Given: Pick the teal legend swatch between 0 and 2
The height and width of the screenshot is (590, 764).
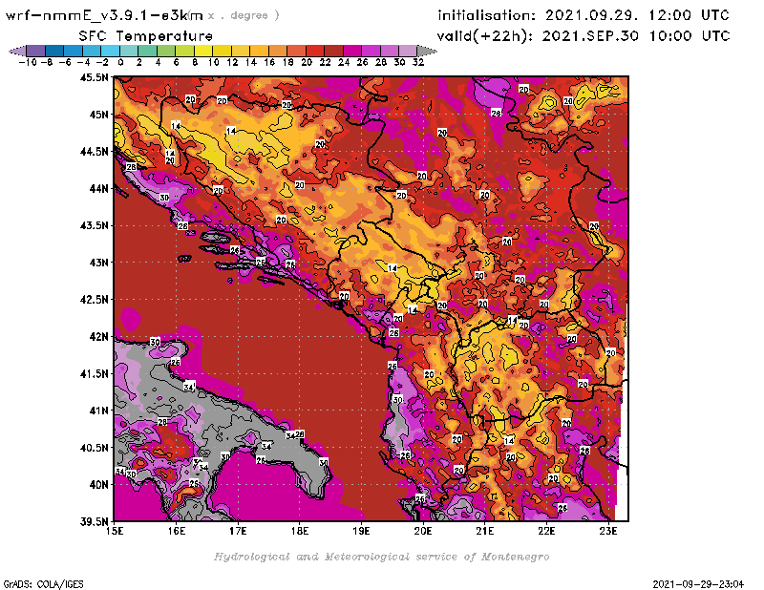Looking at the screenshot, I should [x=129, y=51].
